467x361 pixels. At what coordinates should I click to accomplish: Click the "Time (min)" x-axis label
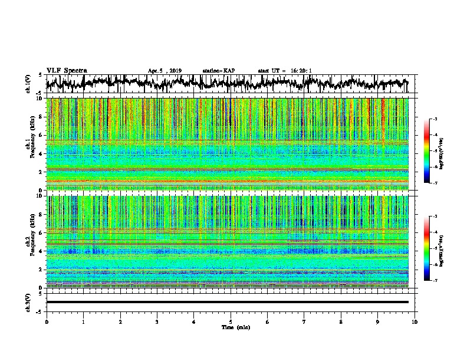point(236,327)
